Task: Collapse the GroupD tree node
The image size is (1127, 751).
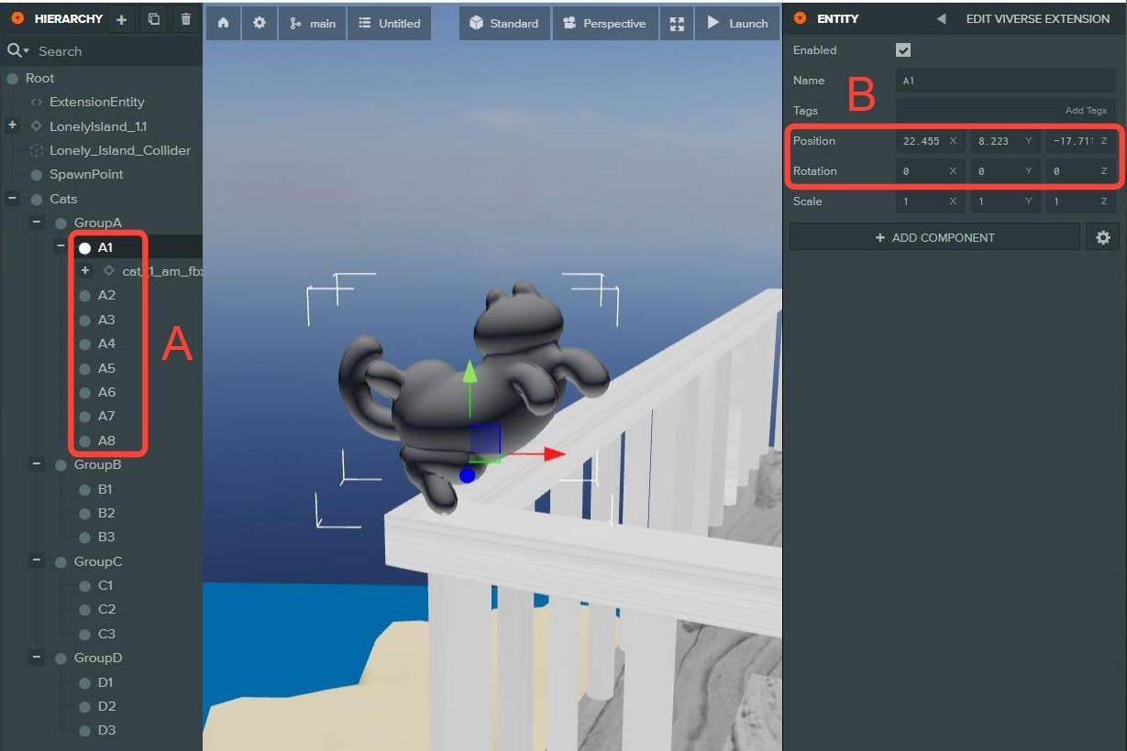Action: tap(37, 658)
